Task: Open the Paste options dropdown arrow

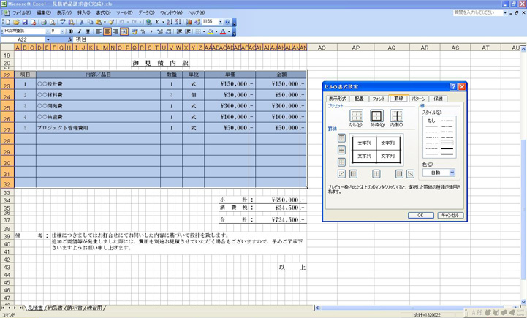Action: click(105, 22)
